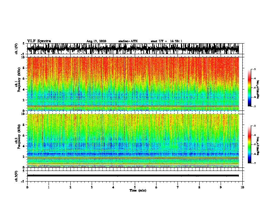Click time axis tick label "9"
273x210 pixels.
pos(221,187)
